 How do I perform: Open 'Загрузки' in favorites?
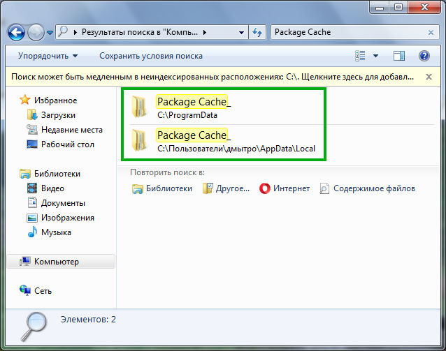(x=58, y=115)
